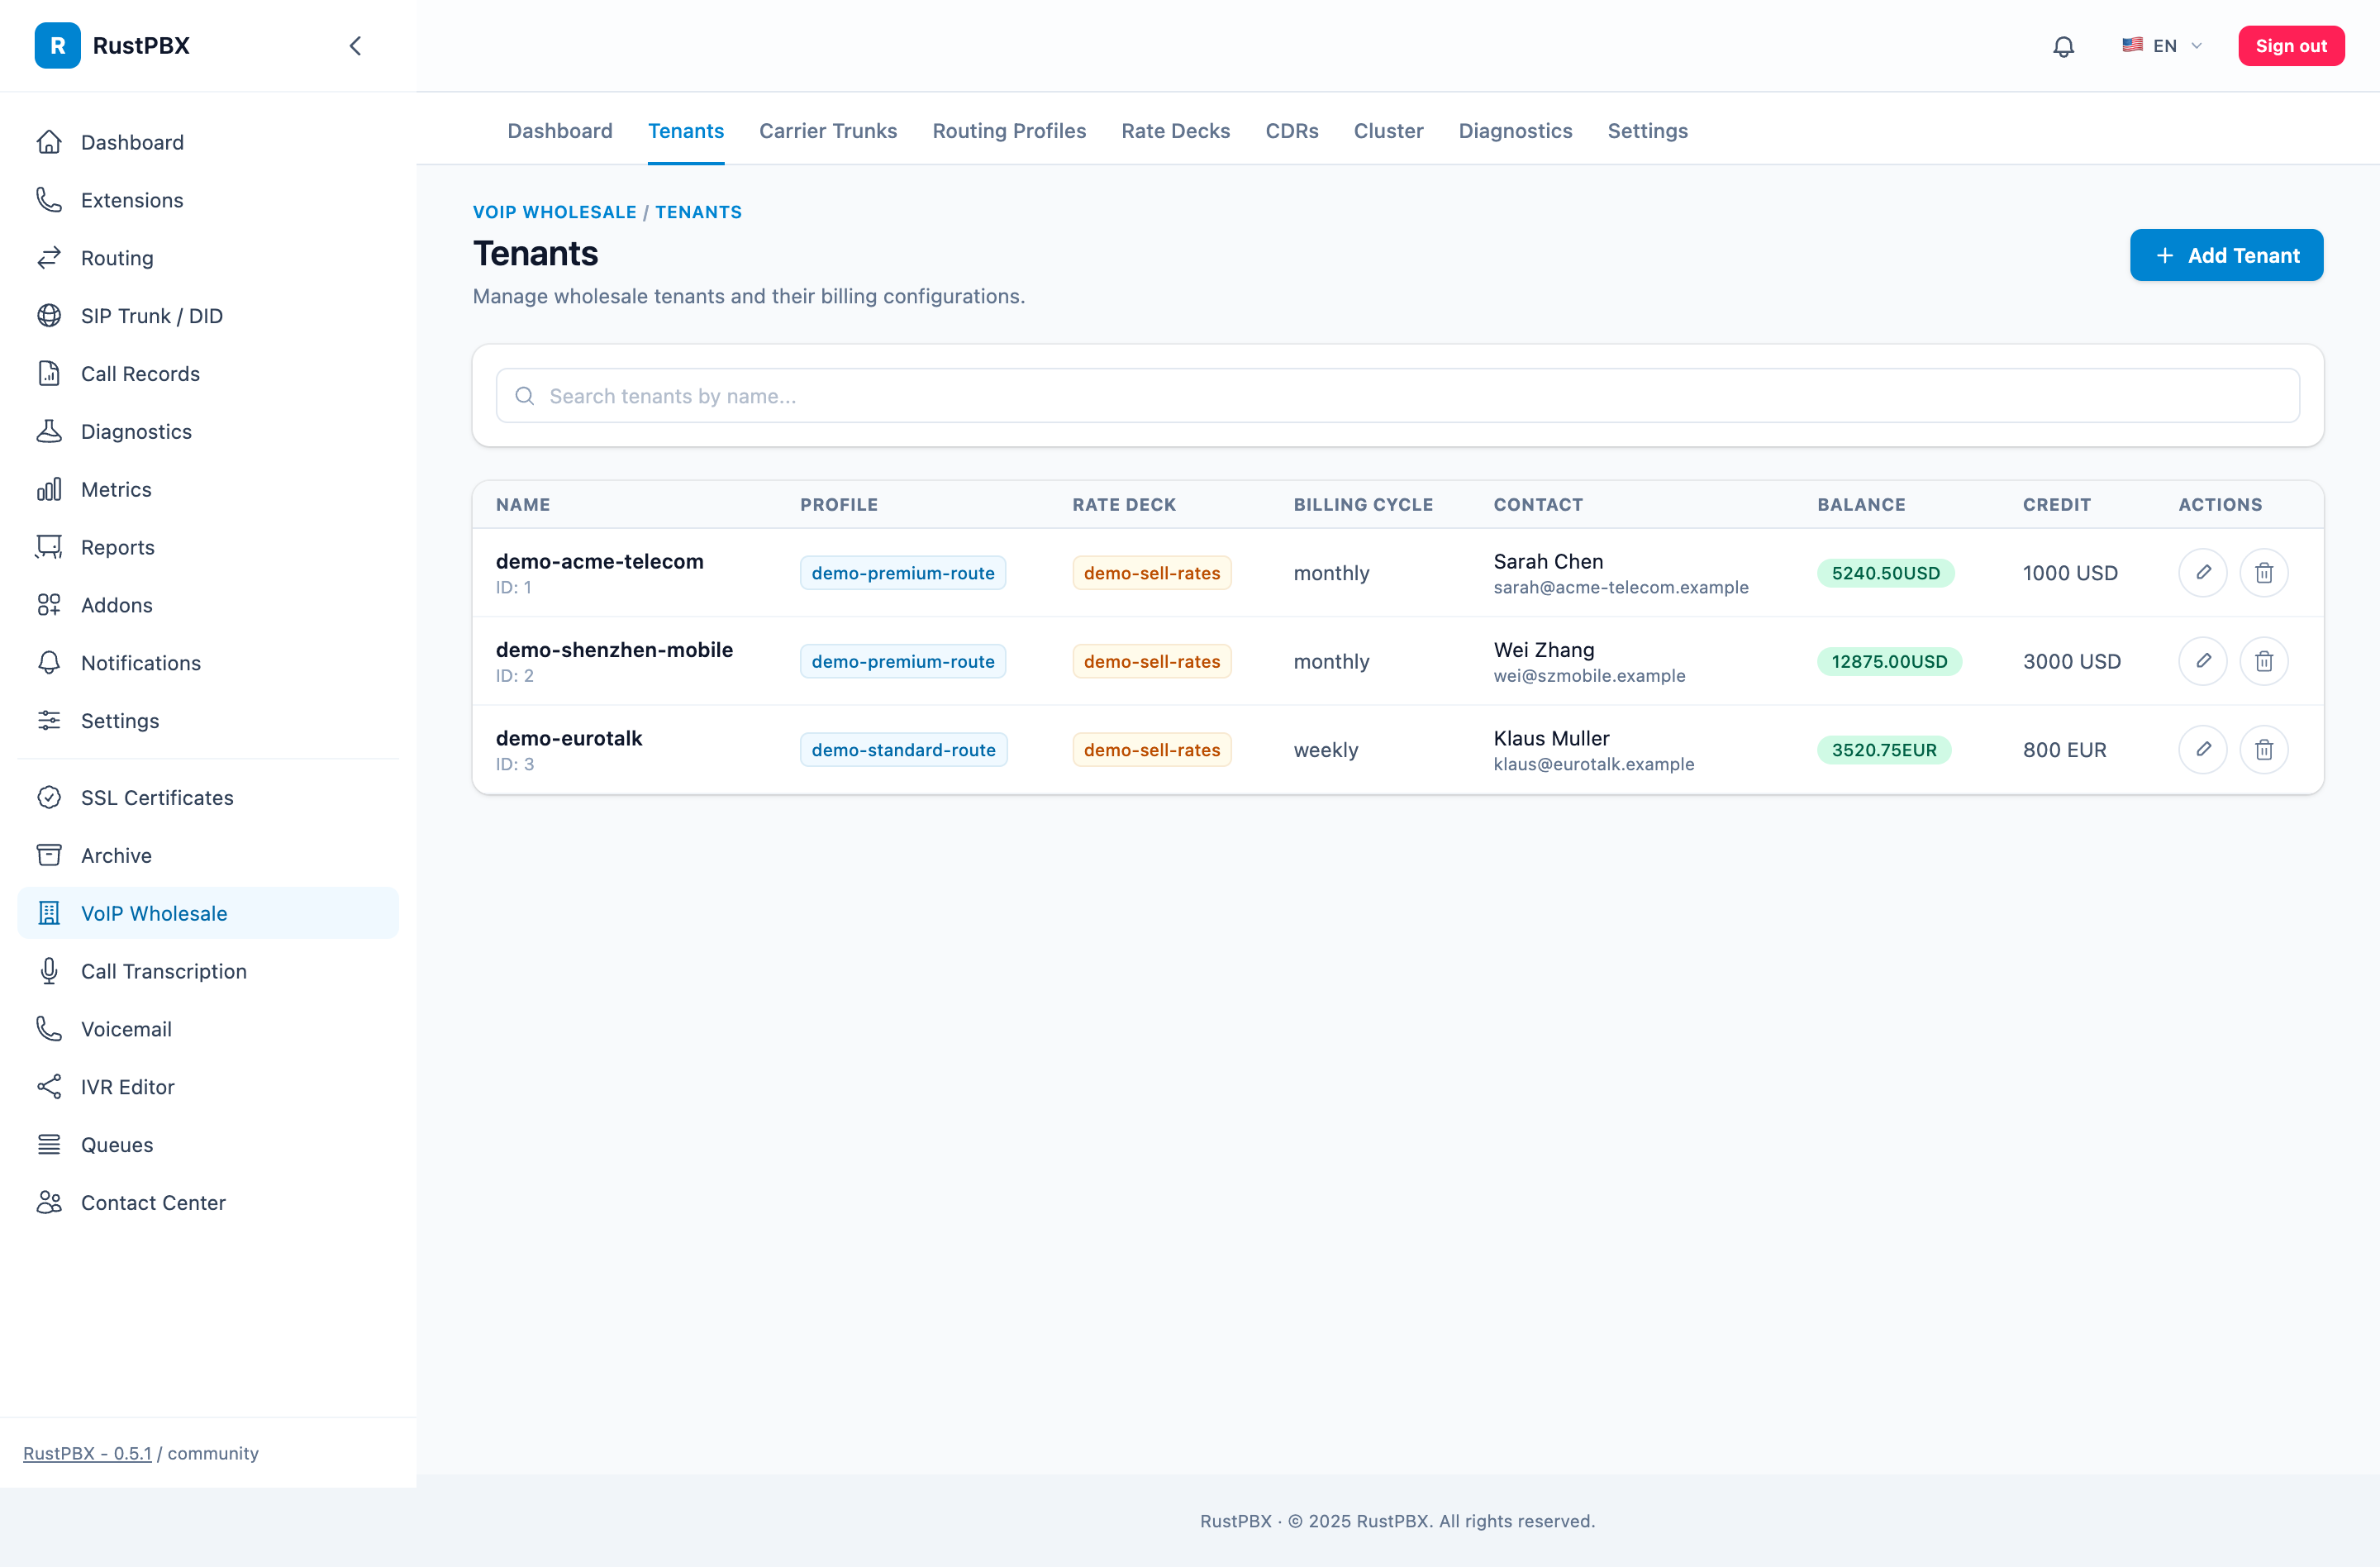Open Metrics in the sidebar
This screenshot has height=1567, width=2380.
(x=208, y=489)
